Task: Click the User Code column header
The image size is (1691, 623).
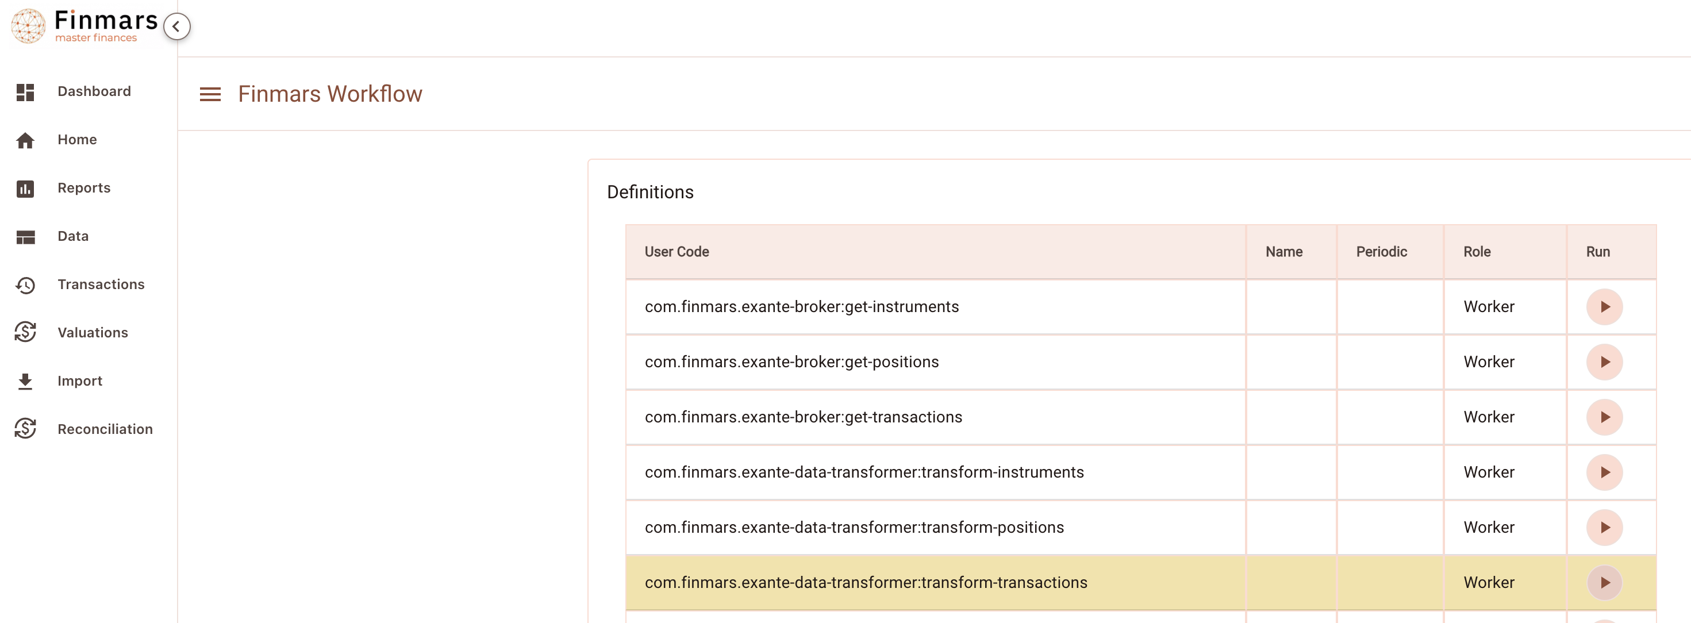Action: pyautogui.click(x=676, y=251)
